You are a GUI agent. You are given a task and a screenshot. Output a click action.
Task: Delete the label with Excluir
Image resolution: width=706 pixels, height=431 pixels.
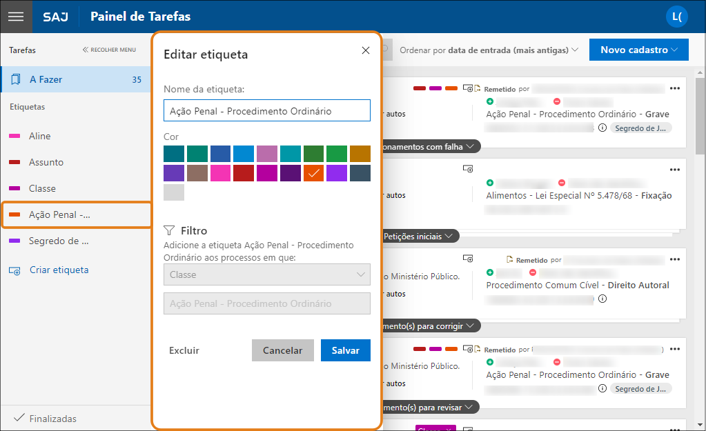[x=184, y=350]
